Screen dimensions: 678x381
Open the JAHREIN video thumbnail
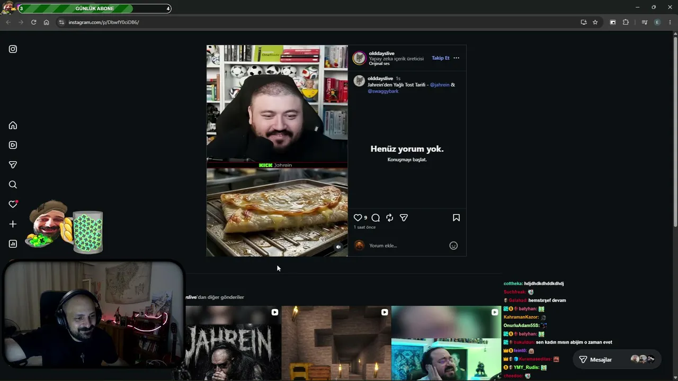pyautogui.click(x=233, y=343)
